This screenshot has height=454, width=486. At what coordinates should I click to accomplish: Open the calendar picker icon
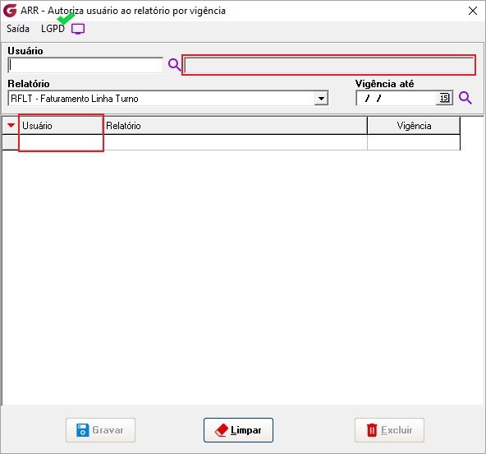pos(444,98)
